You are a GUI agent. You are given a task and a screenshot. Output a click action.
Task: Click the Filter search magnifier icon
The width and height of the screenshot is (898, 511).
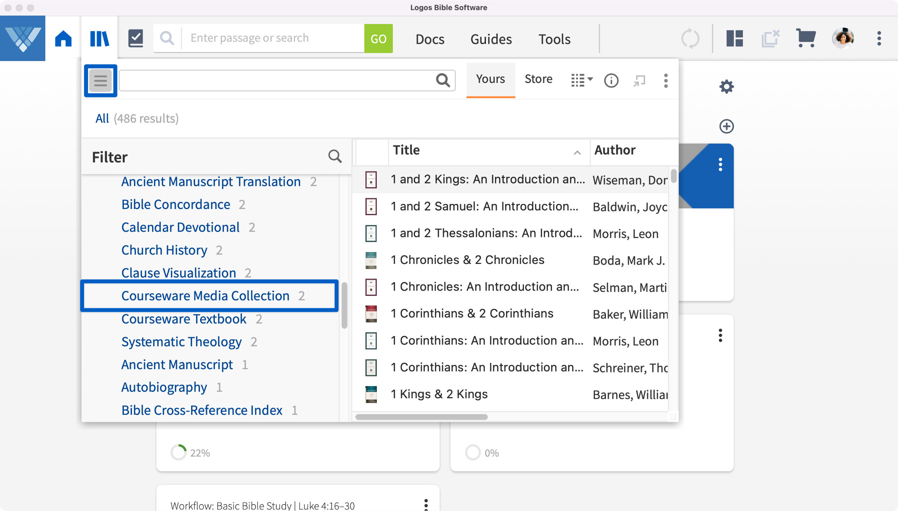click(x=335, y=156)
